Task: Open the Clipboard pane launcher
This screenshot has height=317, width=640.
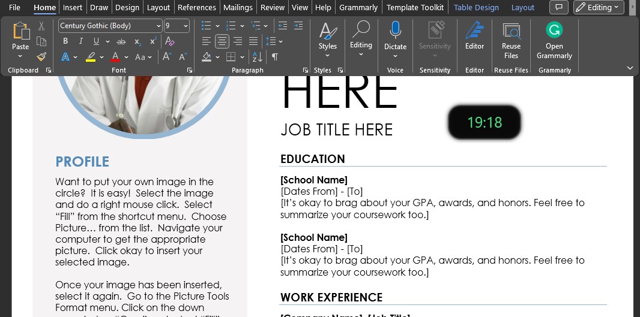Action: point(49,71)
